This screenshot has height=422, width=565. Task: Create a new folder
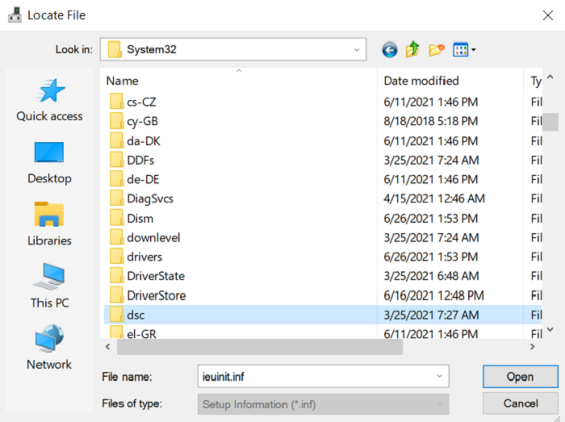click(437, 50)
